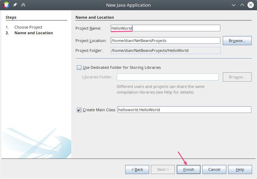Open Help for this wizard
The image size is (257, 179).
(x=240, y=169)
